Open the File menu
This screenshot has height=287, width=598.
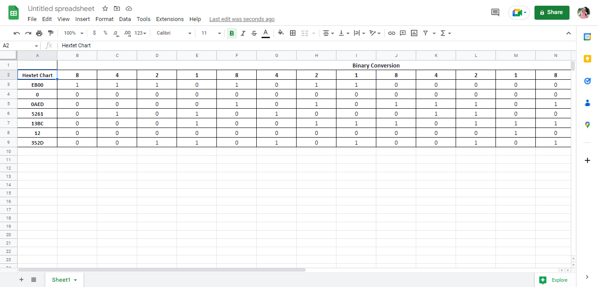32,19
